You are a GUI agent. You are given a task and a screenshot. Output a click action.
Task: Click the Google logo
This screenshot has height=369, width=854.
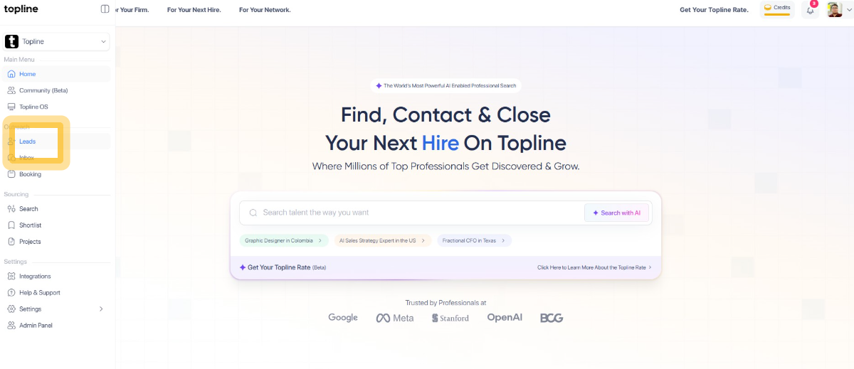pos(343,318)
